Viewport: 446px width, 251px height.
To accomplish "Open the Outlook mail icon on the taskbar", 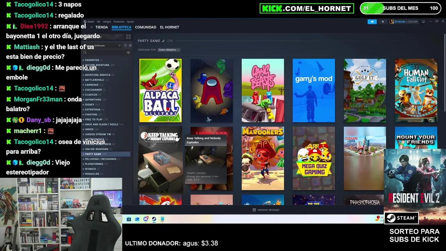I will (x=137, y=219).
